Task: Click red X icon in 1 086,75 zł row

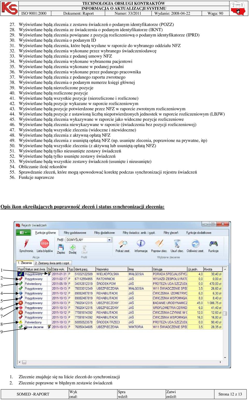Action: [20, 303]
